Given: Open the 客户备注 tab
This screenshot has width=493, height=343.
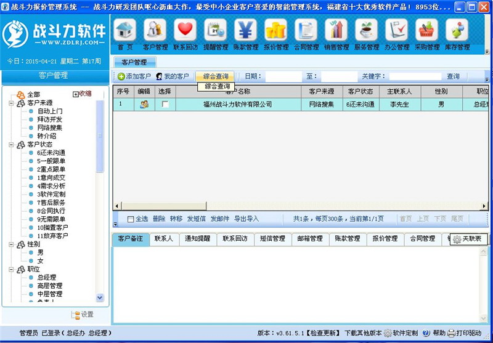Looking at the screenshot, I should tap(131, 239).
